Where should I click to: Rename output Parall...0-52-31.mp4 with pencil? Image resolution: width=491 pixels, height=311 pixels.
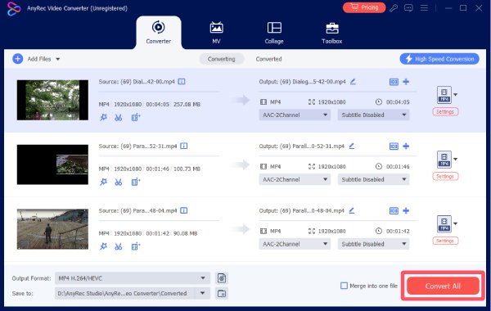(x=352, y=146)
